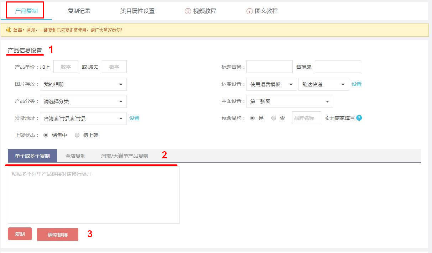Open the 类目属性设置 tab
This screenshot has width=432, height=253.
(x=137, y=11)
